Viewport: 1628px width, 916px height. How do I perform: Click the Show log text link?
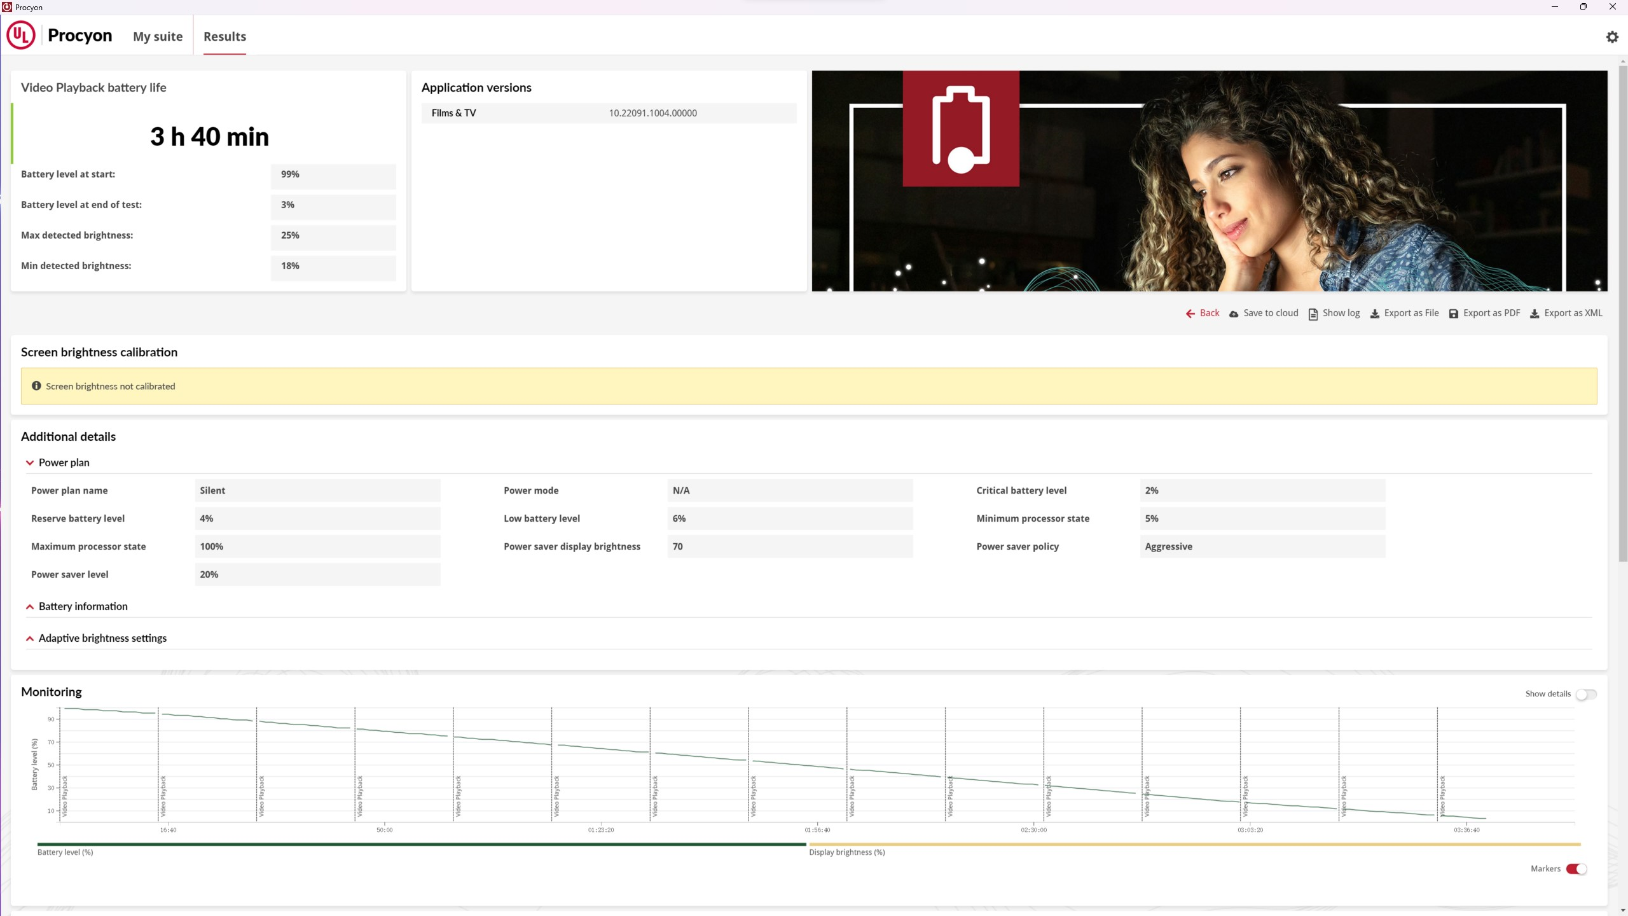(1341, 313)
